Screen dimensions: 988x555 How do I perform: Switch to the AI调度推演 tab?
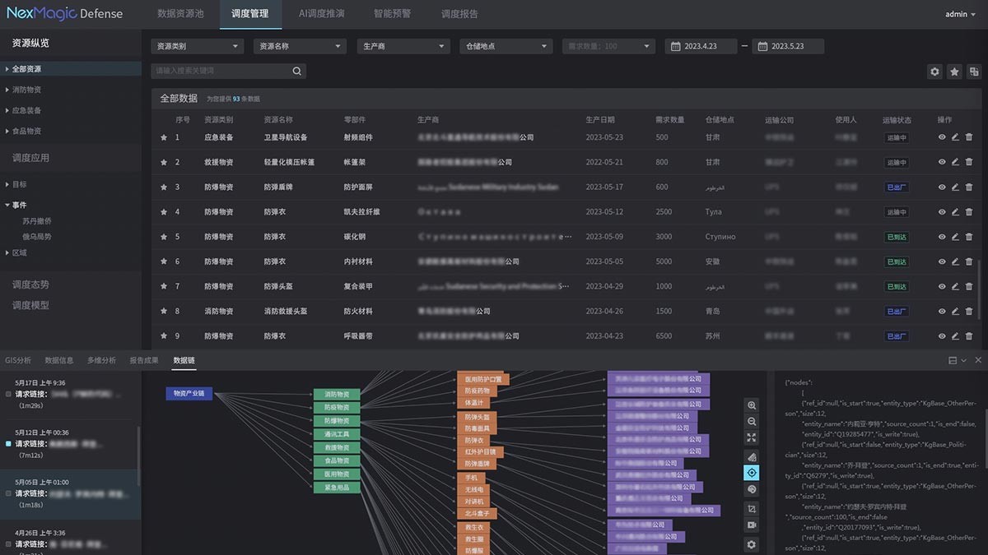coord(321,14)
